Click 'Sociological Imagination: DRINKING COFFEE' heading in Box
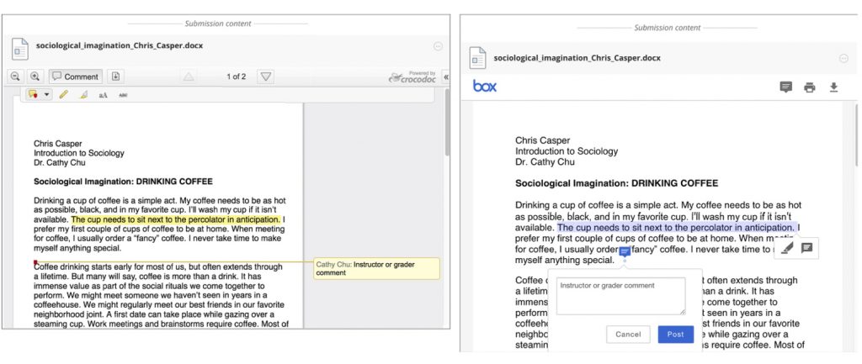862x364 pixels. click(617, 183)
